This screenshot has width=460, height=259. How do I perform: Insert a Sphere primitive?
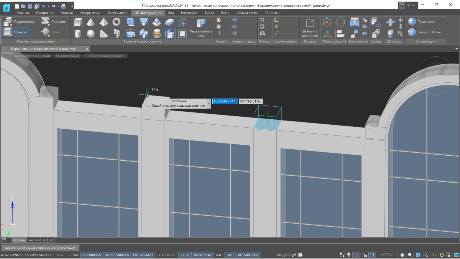pos(91,34)
